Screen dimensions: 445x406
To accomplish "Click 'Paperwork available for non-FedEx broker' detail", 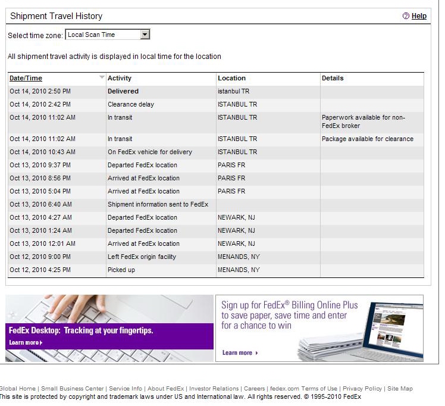I will tap(363, 121).
